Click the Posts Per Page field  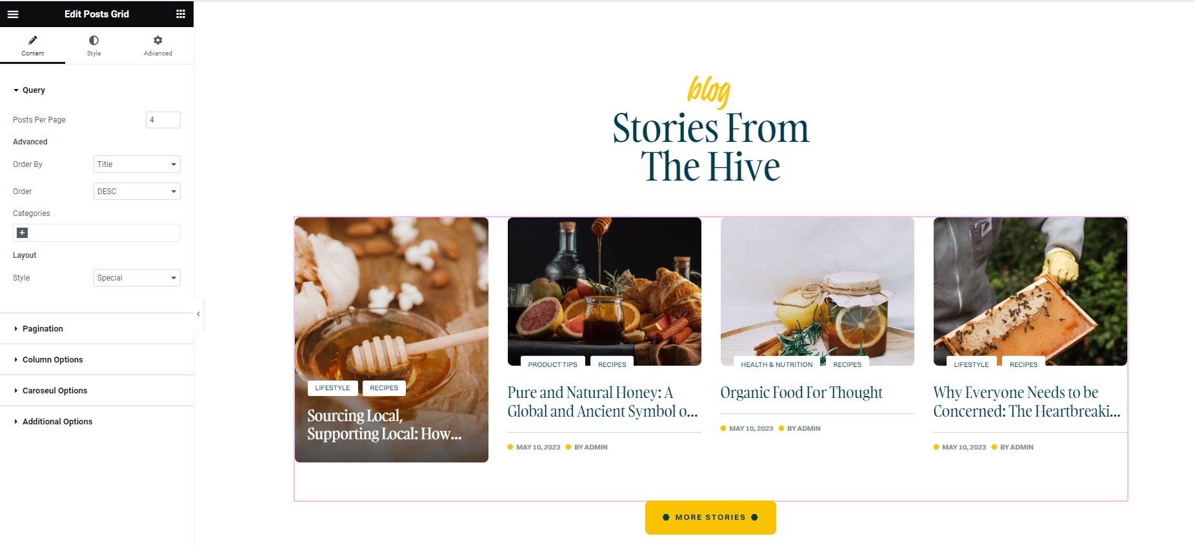click(163, 120)
